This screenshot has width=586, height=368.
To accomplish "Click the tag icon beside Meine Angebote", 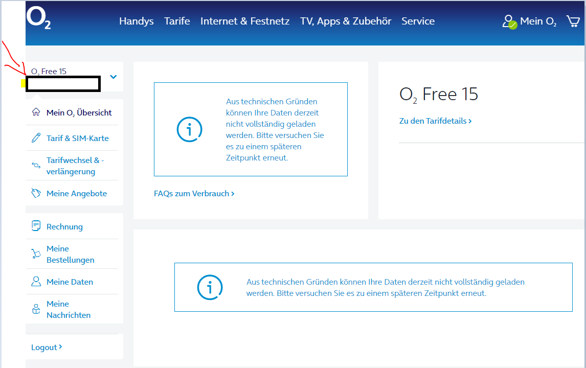I will tap(36, 193).
